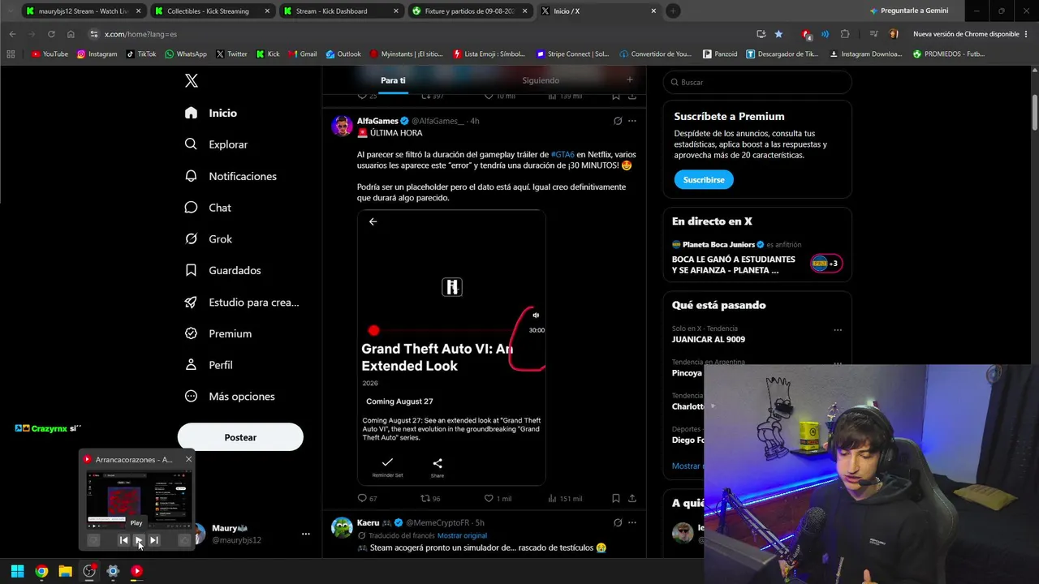Open the Chrome extensions puzzle icon
Viewport: 1039px width, 584px height.
(x=845, y=34)
